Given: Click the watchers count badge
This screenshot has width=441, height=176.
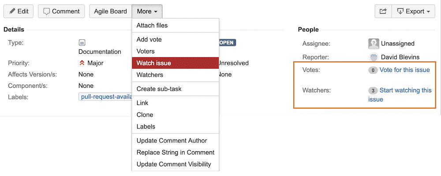Looking at the screenshot, I should tap(373, 91).
